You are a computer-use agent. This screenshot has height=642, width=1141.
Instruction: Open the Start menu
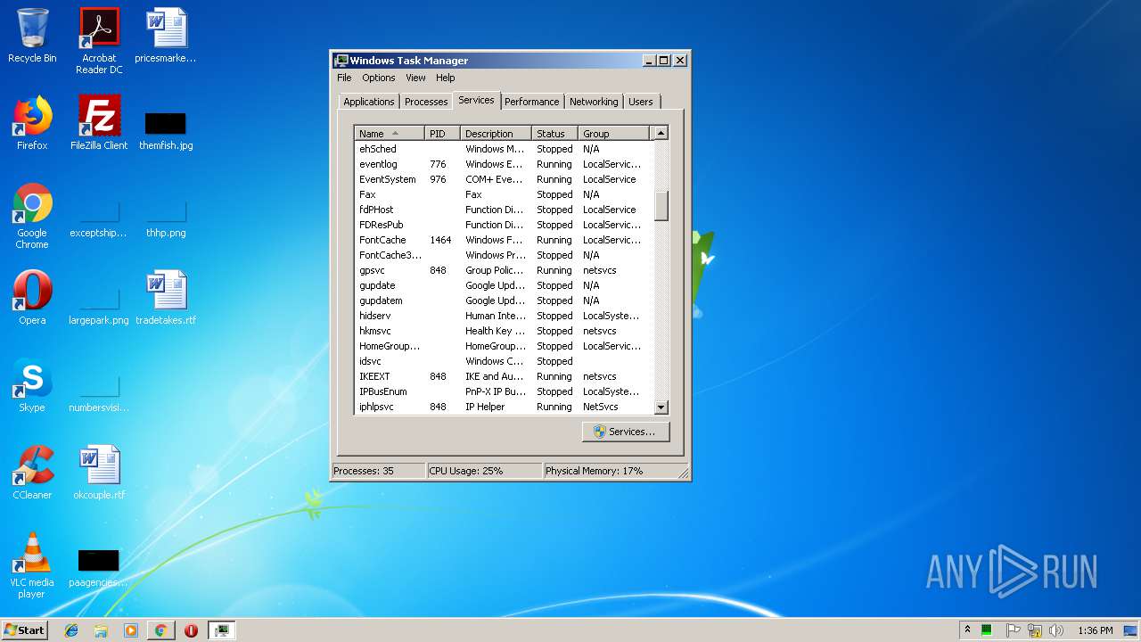pyautogui.click(x=24, y=630)
